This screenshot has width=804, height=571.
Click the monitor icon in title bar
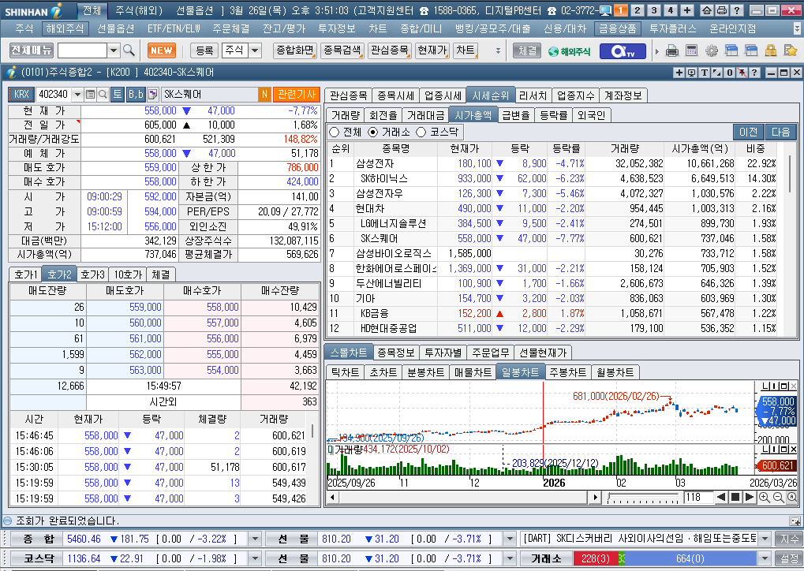pyautogui.click(x=605, y=10)
